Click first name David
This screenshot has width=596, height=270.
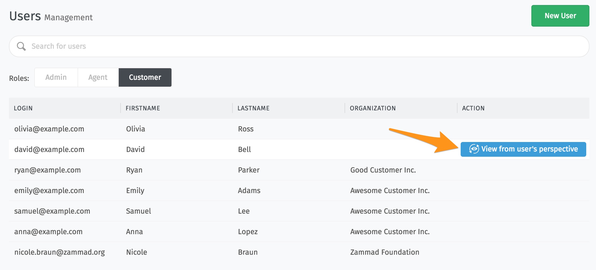135,149
